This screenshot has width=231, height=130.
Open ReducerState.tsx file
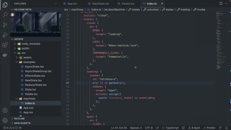point(36,85)
